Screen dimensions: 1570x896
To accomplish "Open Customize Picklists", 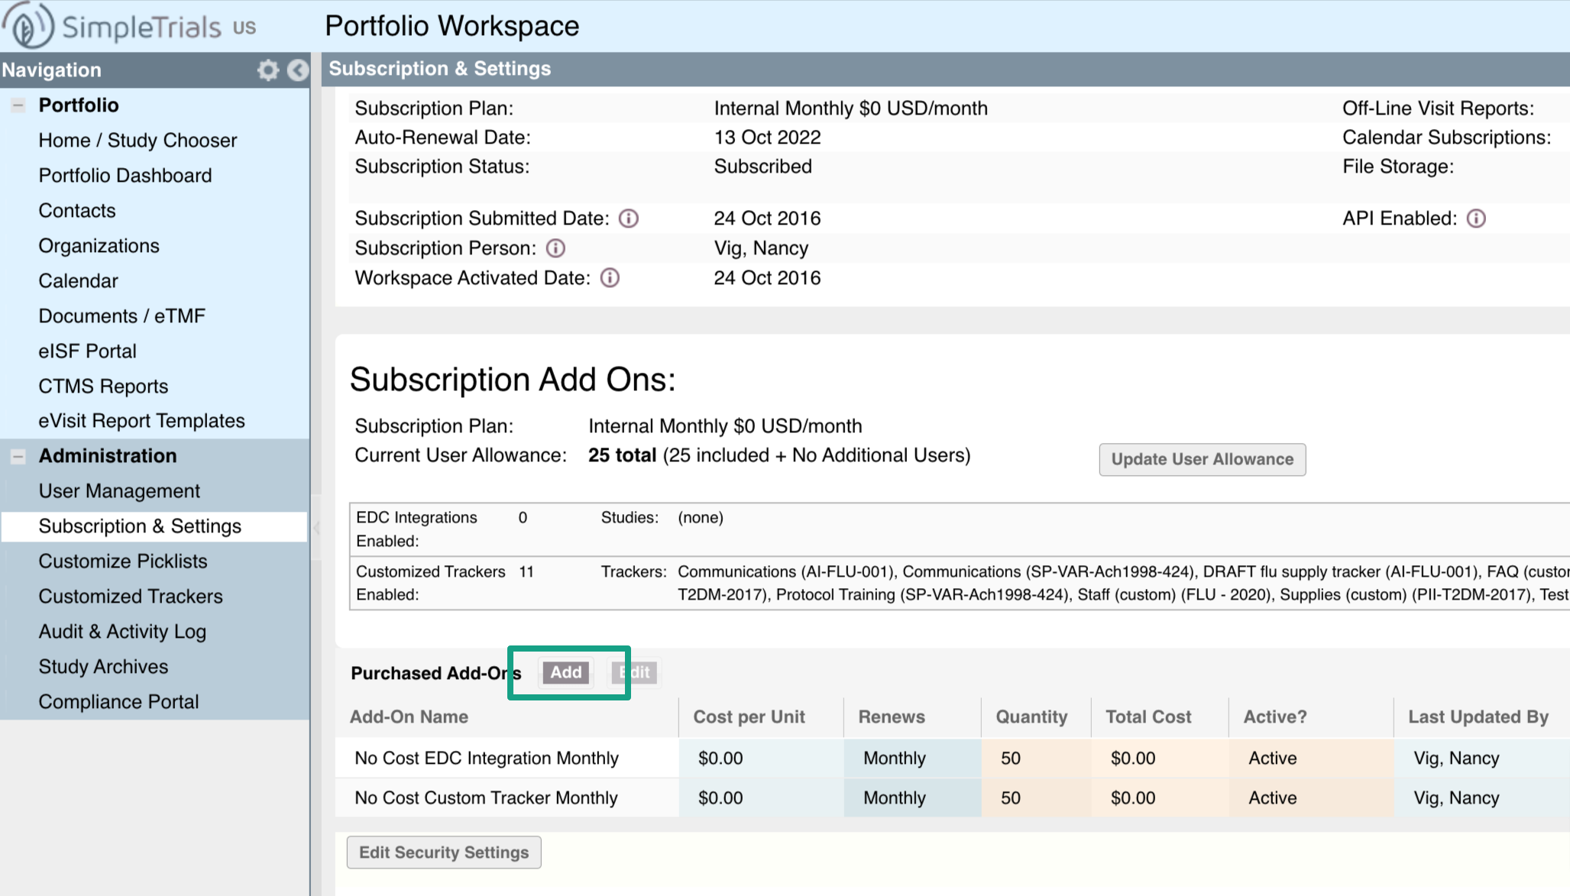I will click(123, 561).
